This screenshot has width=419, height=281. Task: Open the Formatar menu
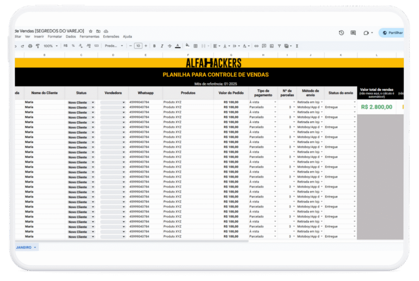pyautogui.click(x=55, y=36)
